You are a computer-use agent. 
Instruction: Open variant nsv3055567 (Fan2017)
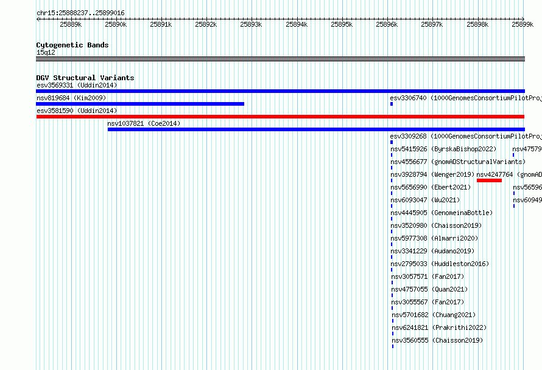(428, 302)
